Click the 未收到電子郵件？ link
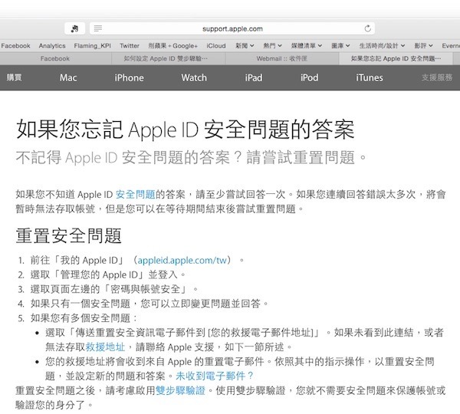 coord(215,376)
